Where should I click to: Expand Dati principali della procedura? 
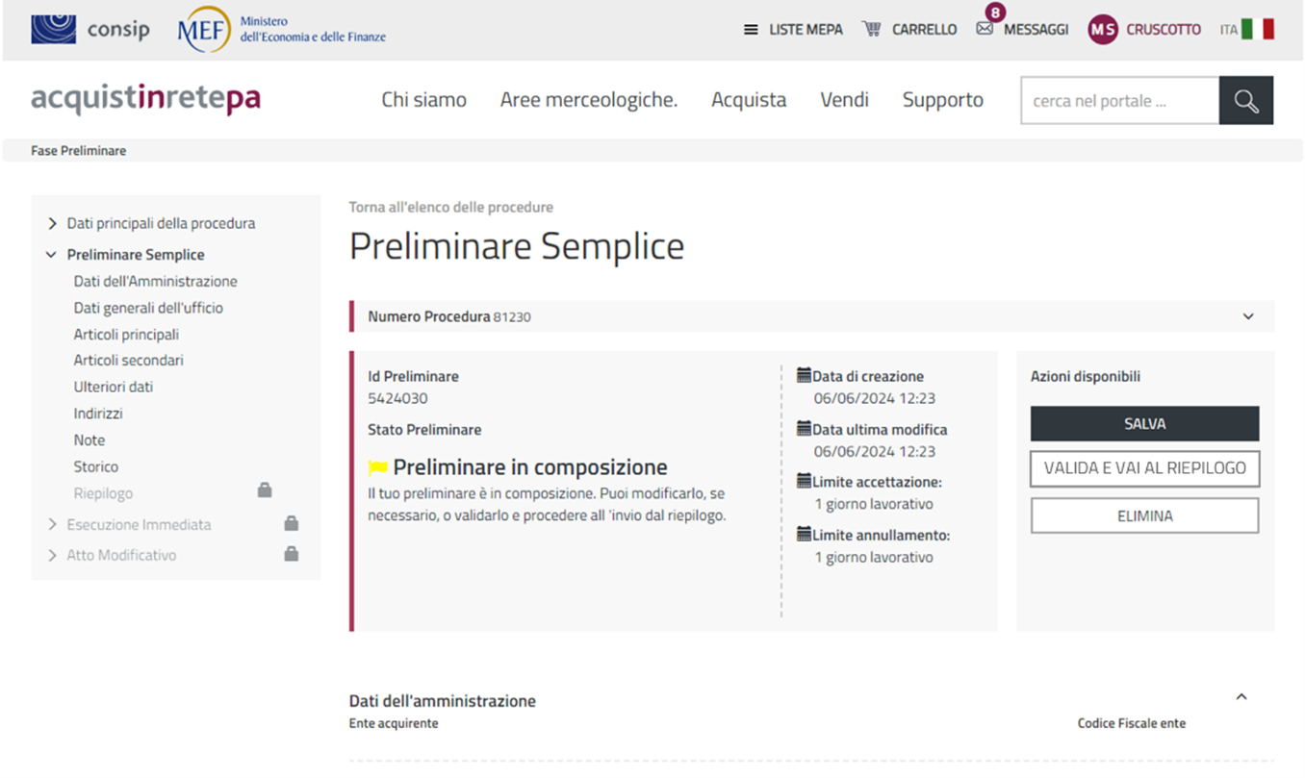[x=52, y=224]
